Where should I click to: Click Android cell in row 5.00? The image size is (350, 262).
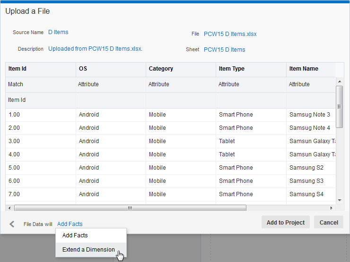coord(111,168)
